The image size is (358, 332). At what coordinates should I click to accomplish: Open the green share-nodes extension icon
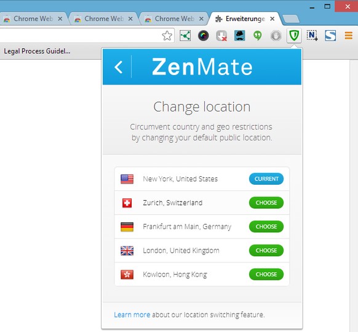pos(185,36)
